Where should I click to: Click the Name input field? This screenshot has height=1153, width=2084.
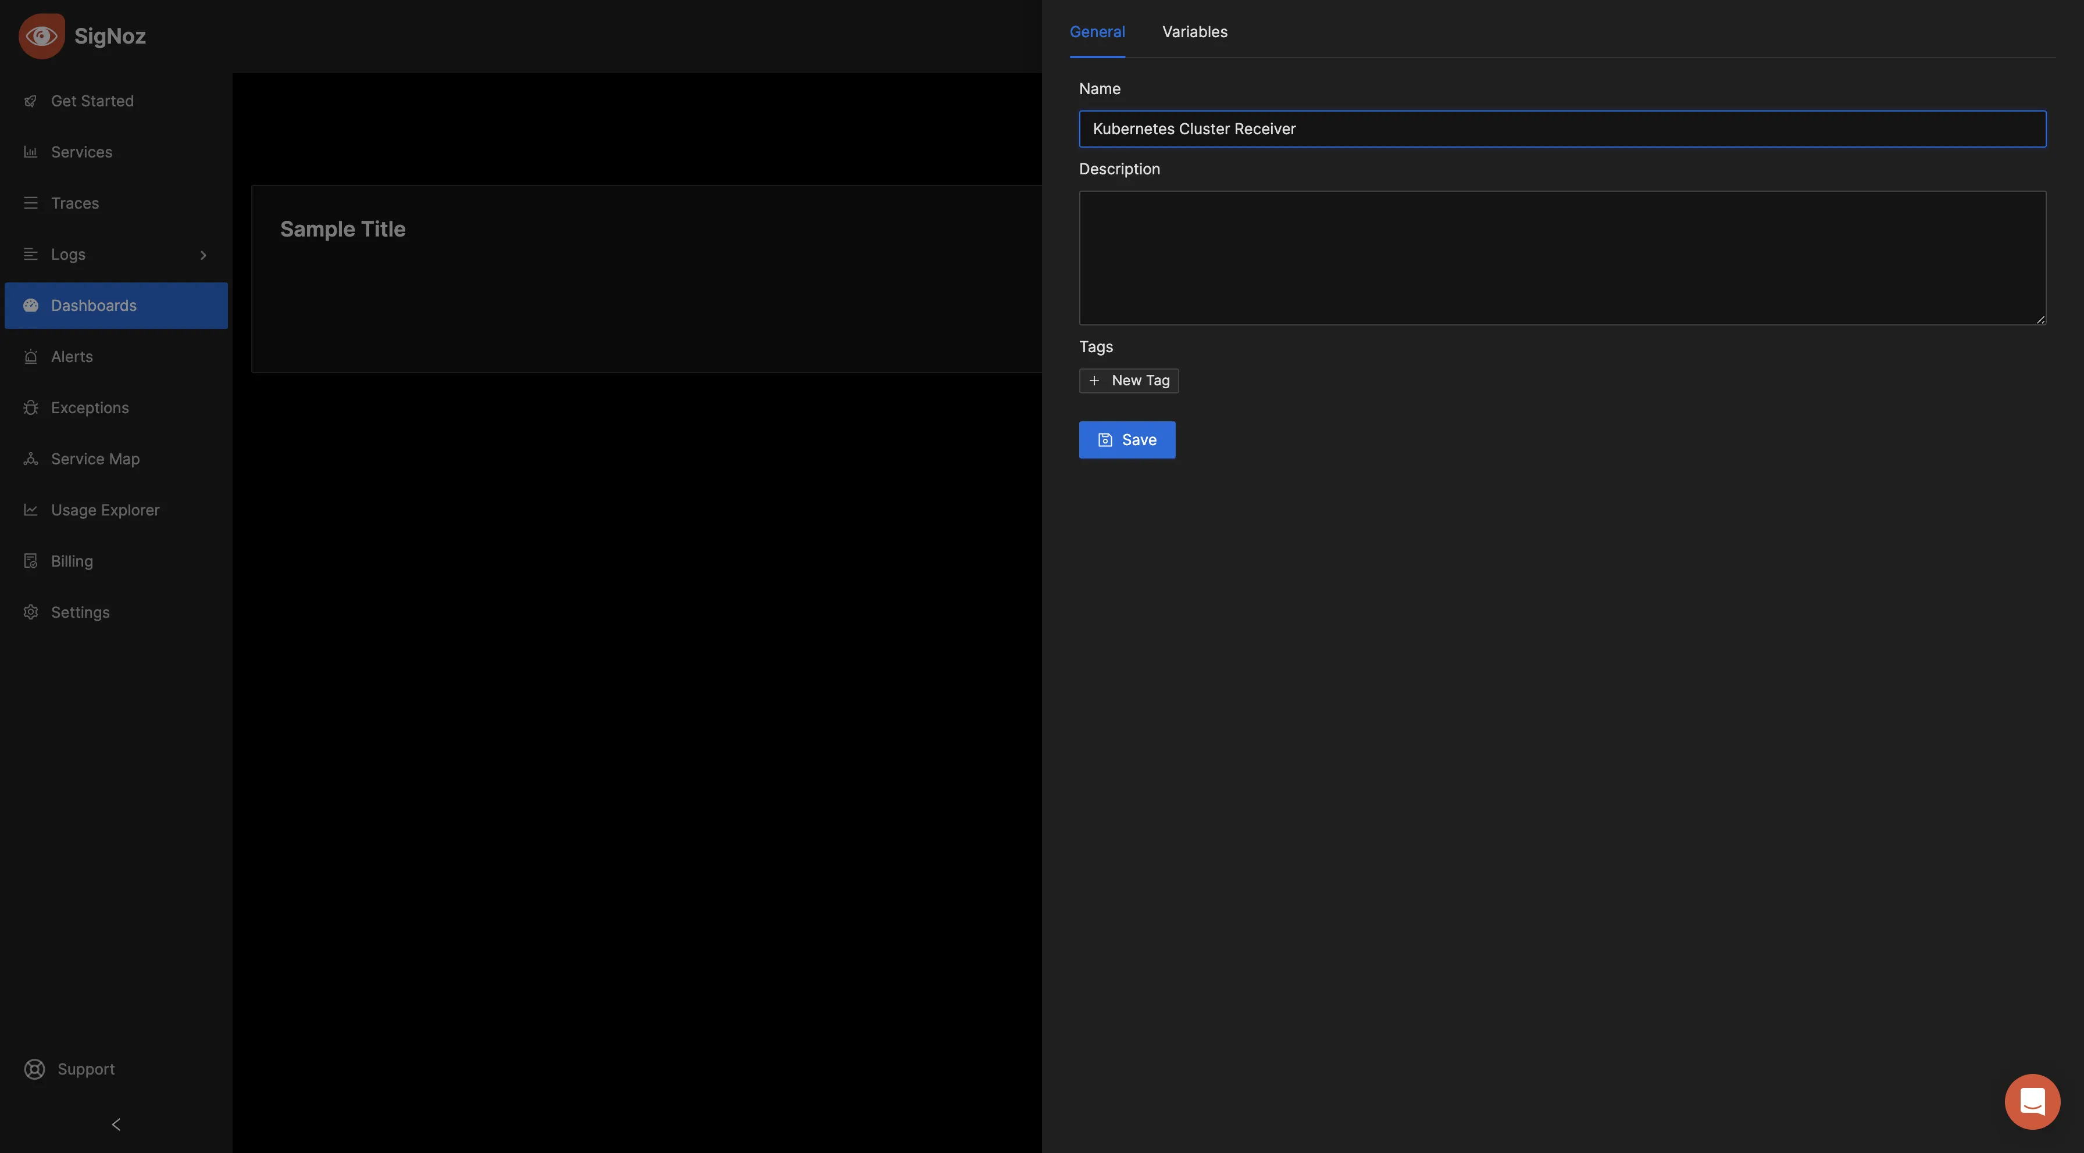[x=1562, y=128]
